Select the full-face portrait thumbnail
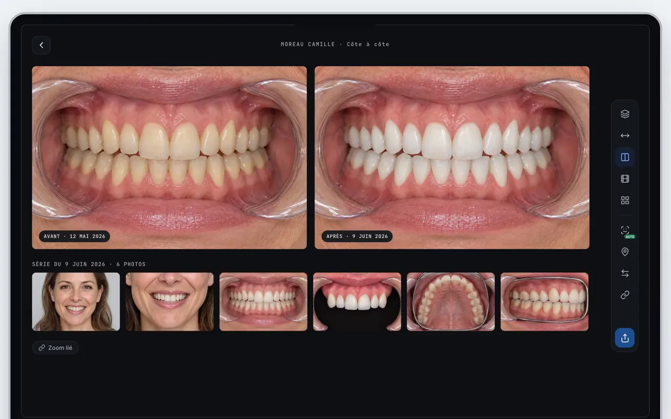The height and width of the screenshot is (419, 671). [x=76, y=302]
